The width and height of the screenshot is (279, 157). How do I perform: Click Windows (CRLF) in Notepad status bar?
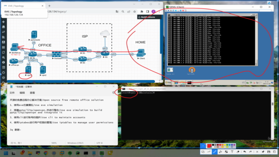click(x=75, y=143)
